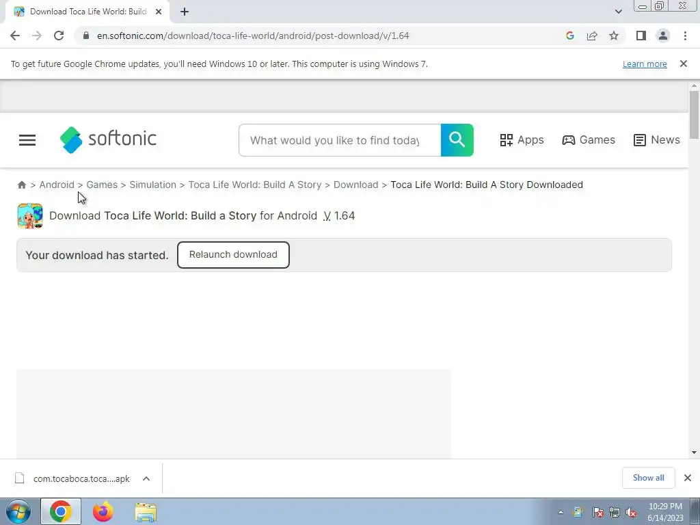This screenshot has width=700, height=525.
Task: Open the Chrome profile avatar
Action: pyautogui.click(x=663, y=36)
